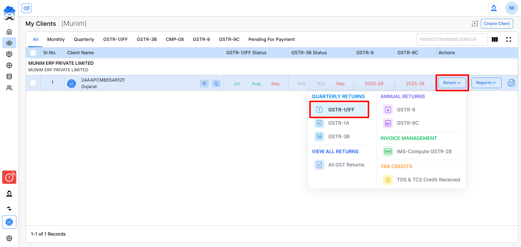
Task: Open the NI profile avatar menu
Action: [x=511, y=8]
